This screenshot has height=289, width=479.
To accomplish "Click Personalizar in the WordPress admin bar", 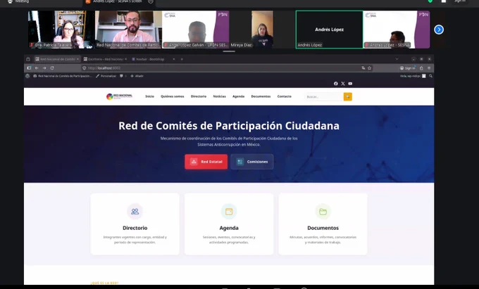I will pos(106,76).
